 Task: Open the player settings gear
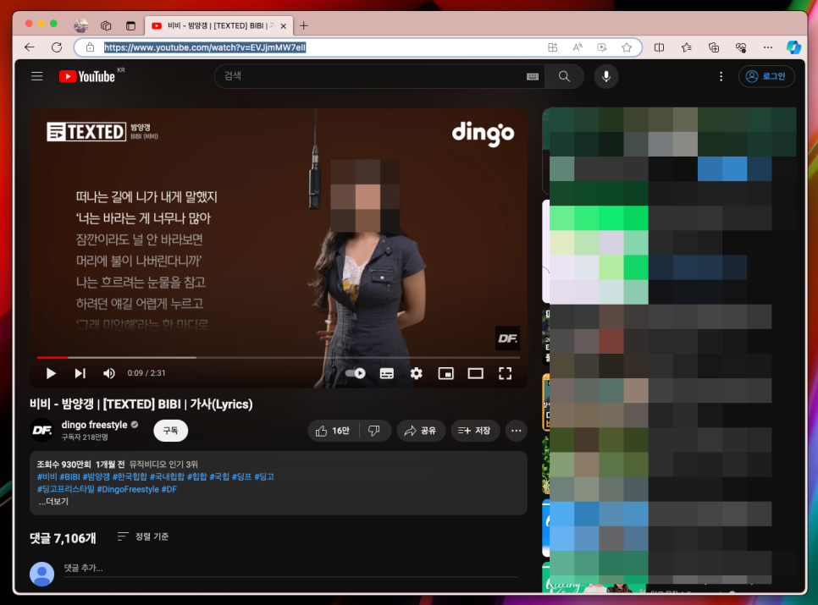click(417, 373)
